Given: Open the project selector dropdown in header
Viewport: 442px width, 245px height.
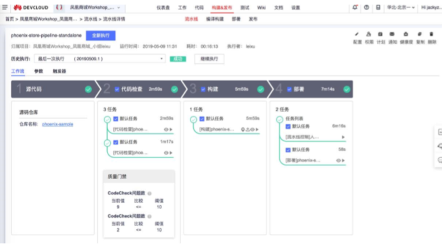Looking at the screenshot, I should [x=95, y=8].
